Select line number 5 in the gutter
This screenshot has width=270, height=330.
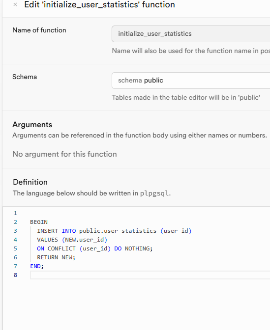click(15, 248)
